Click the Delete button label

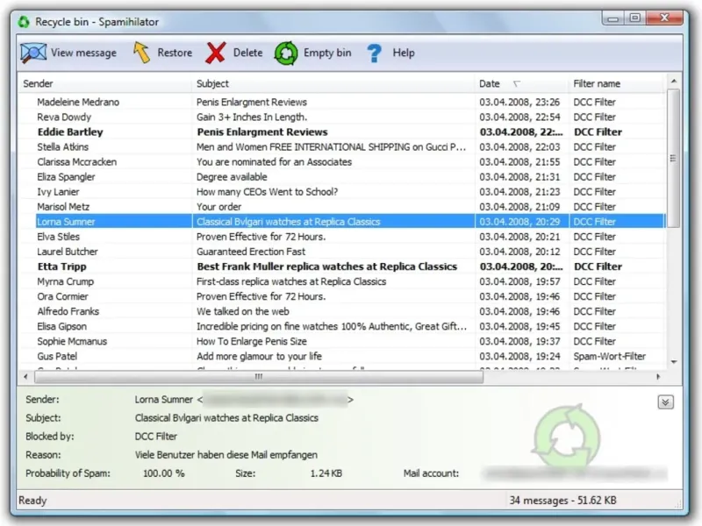(x=247, y=53)
